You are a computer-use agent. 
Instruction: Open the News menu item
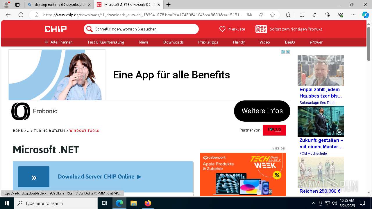[x=144, y=42]
